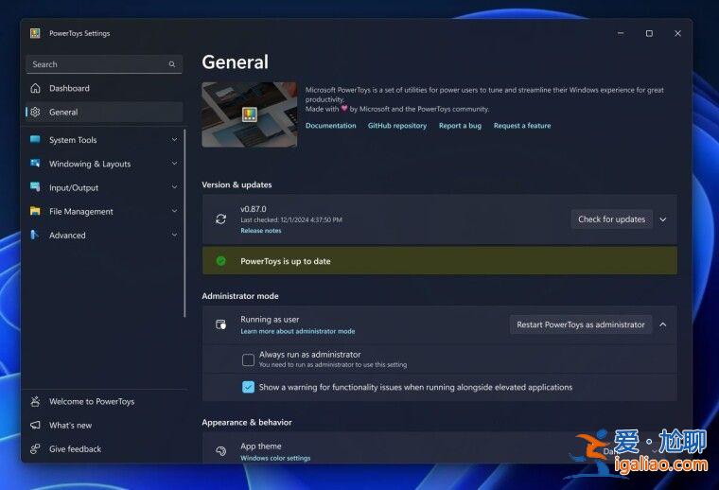The height and width of the screenshot is (490, 719).
Task: Open Welcome to PowerToys page
Action: pyautogui.click(x=91, y=401)
